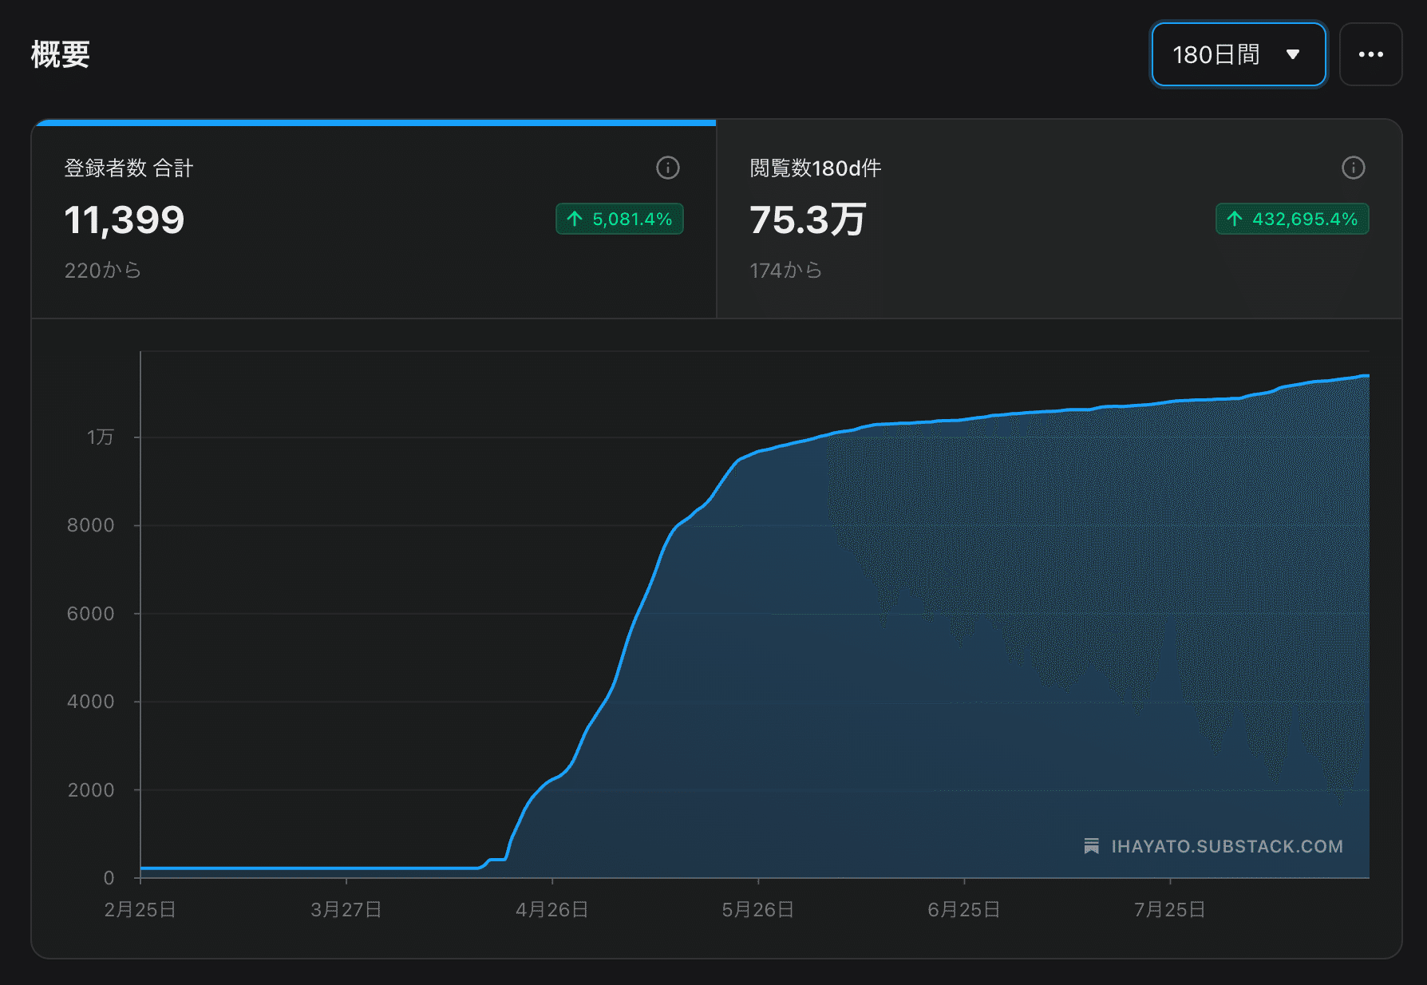The image size is (1427, 985).
Task: Click the 75.3万 views value
Action: (x=808, y=220)
